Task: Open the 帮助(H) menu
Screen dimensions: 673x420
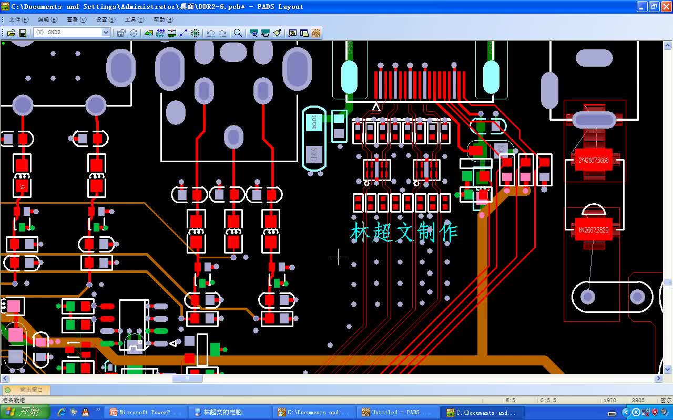Action: (x=164, y=19)
